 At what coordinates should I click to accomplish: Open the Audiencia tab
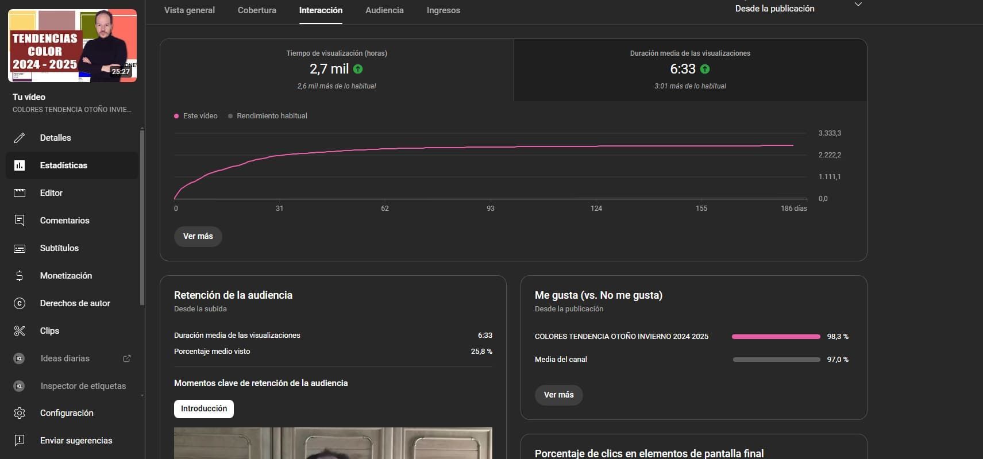pos(384,10)
